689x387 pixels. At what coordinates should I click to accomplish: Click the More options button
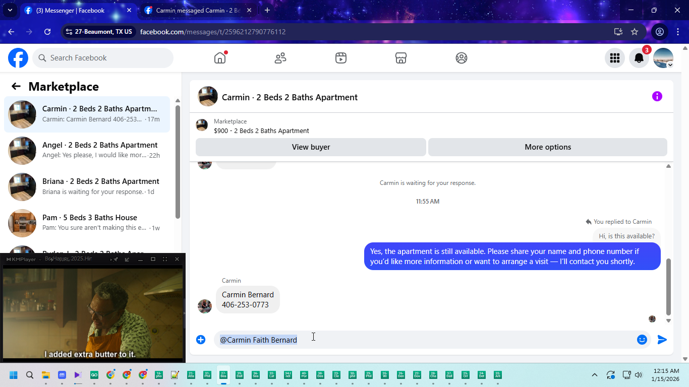(x=548, y=147)
